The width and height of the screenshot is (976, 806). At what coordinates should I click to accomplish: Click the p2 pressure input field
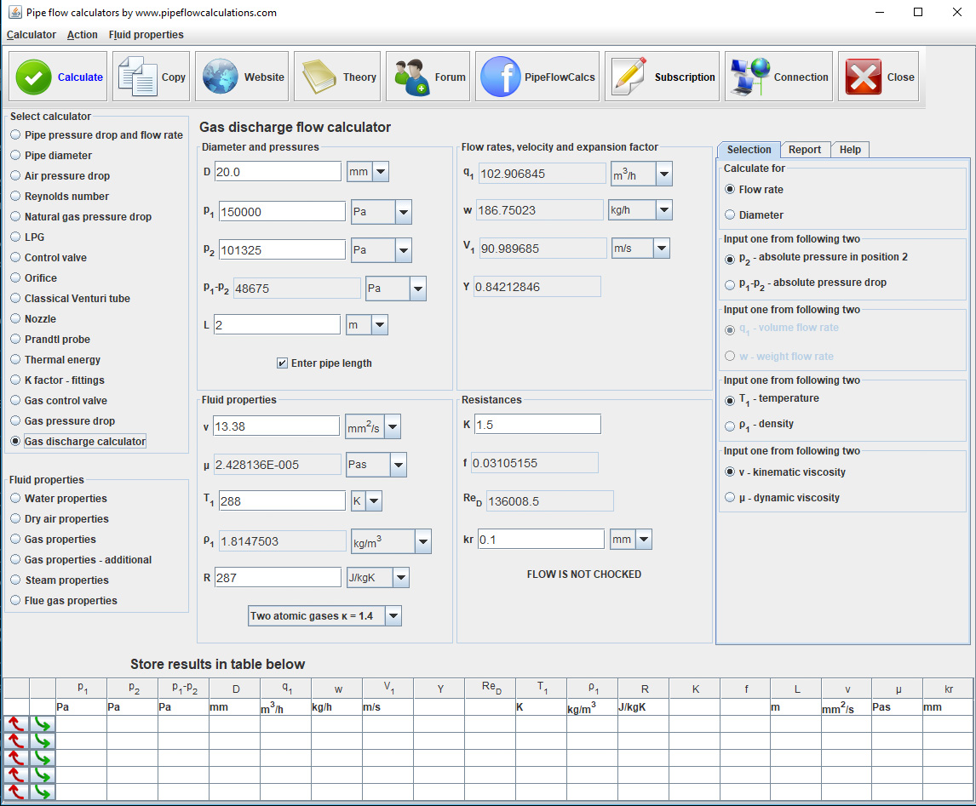[282, 250]
